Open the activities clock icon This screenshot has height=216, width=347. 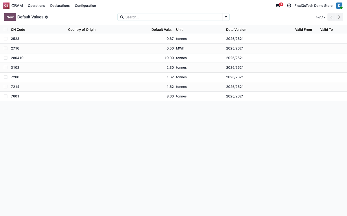[289, 5]
